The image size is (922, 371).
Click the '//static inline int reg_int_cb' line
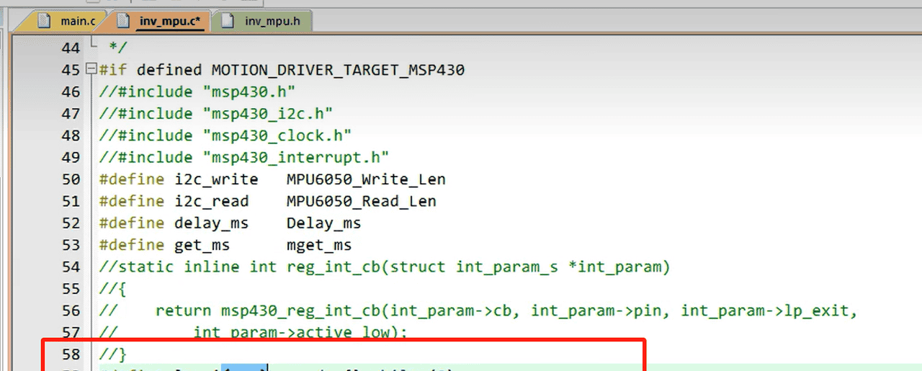coord(385,267)
